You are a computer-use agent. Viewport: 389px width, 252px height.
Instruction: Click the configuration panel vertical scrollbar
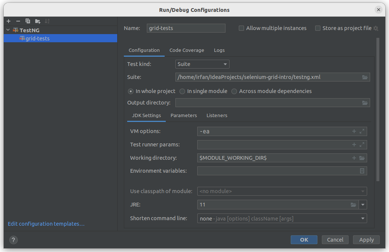378,109
